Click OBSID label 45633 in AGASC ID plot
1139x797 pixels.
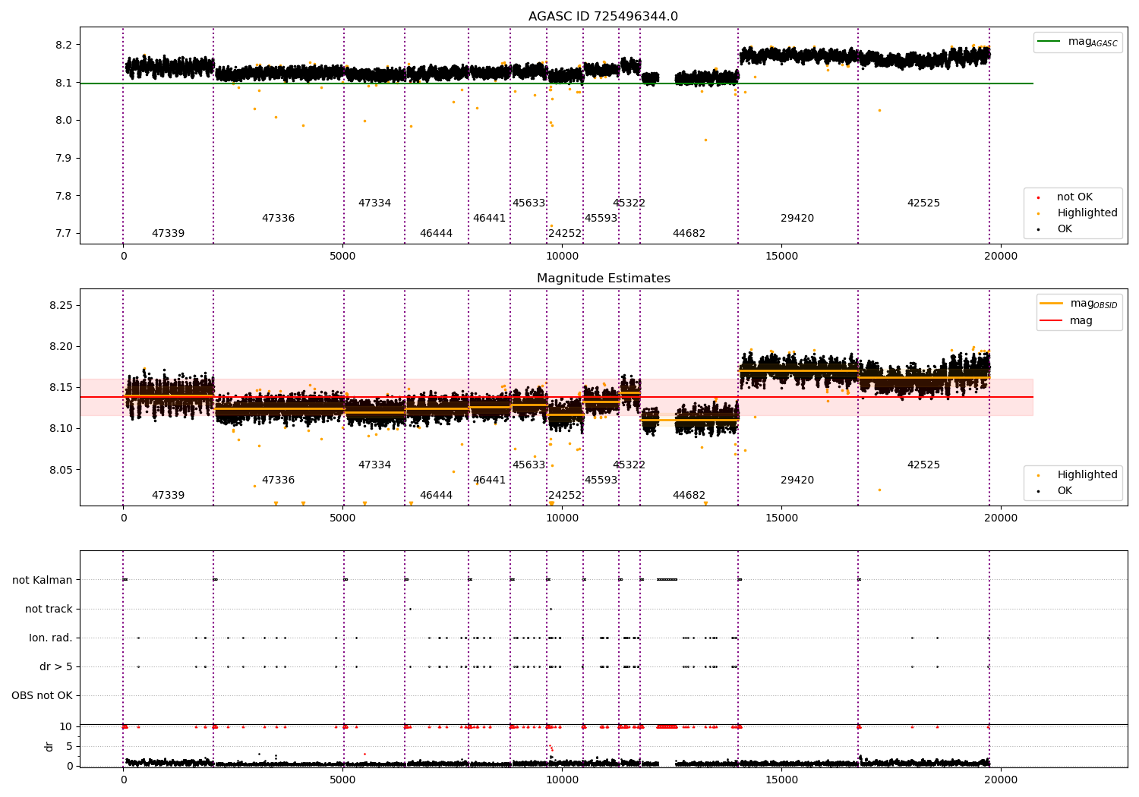click(528, 203)
